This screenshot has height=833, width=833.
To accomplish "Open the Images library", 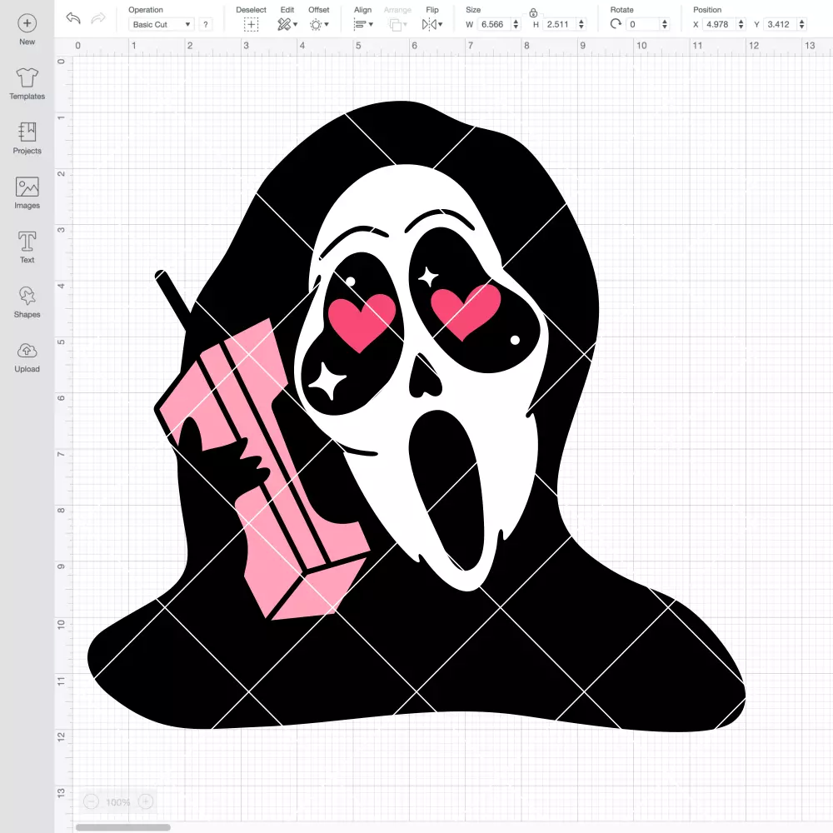I will (27, 193).
